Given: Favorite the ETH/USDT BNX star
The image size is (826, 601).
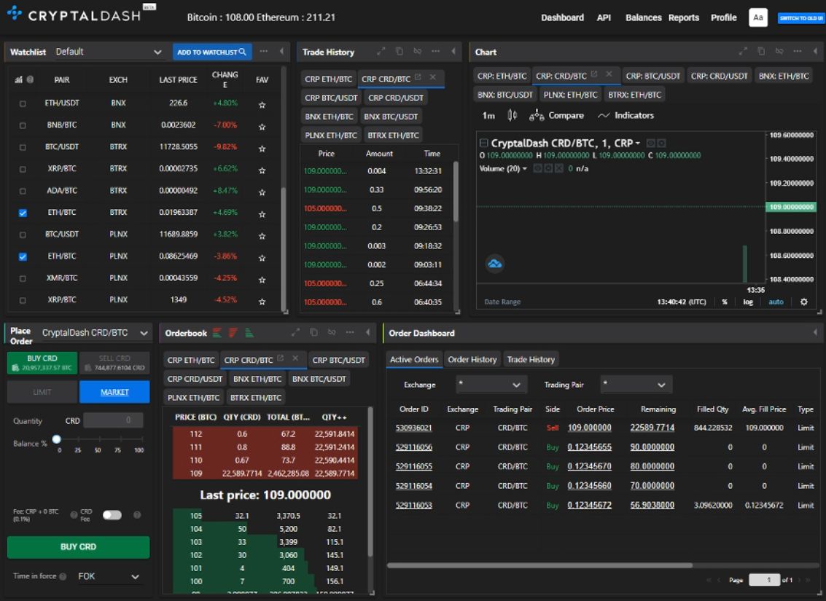Looking at the screenshot, I should point(262,104).
